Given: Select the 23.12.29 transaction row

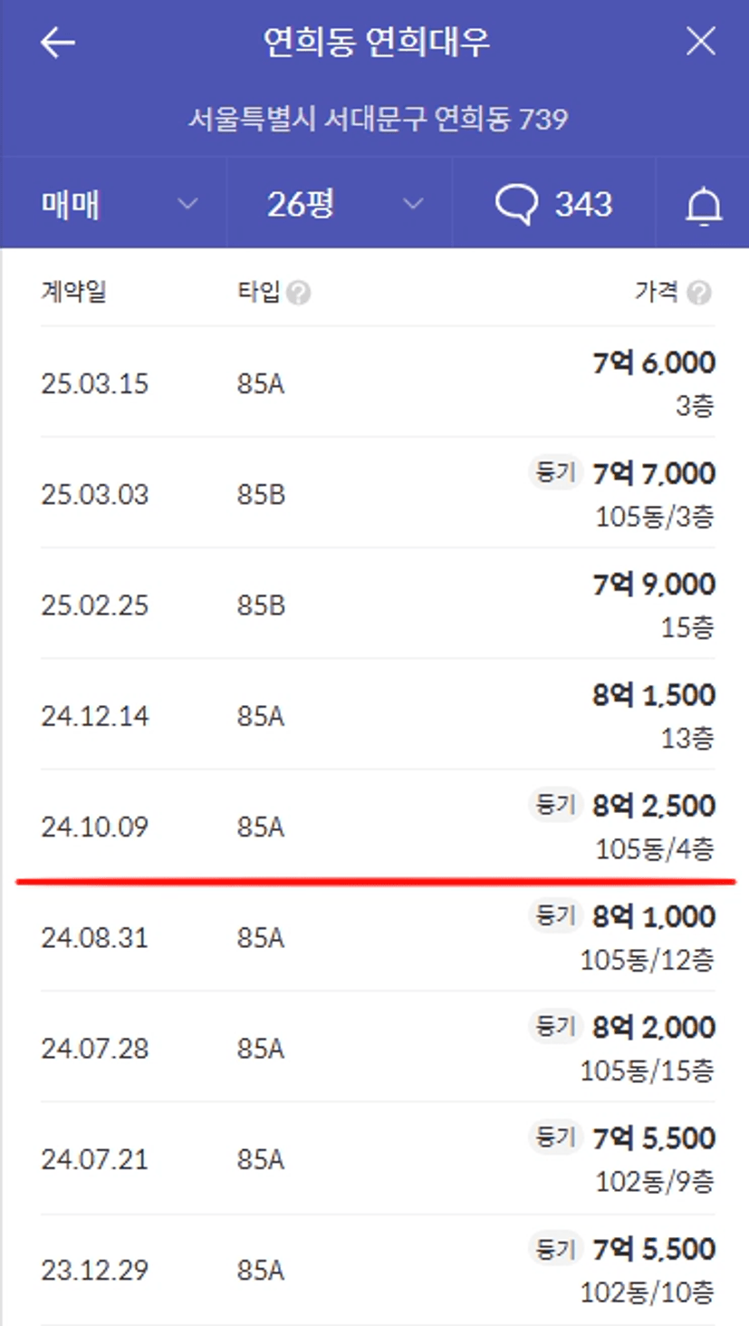Looking at the screenshot, I should point(377,1270).
